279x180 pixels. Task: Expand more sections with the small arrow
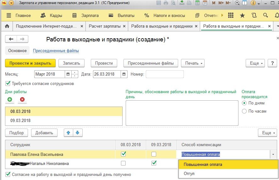click(x=222, y=15)
